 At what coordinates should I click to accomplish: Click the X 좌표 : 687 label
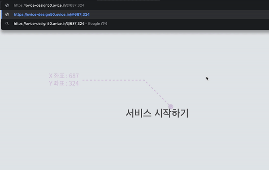(x=64, y=76)
